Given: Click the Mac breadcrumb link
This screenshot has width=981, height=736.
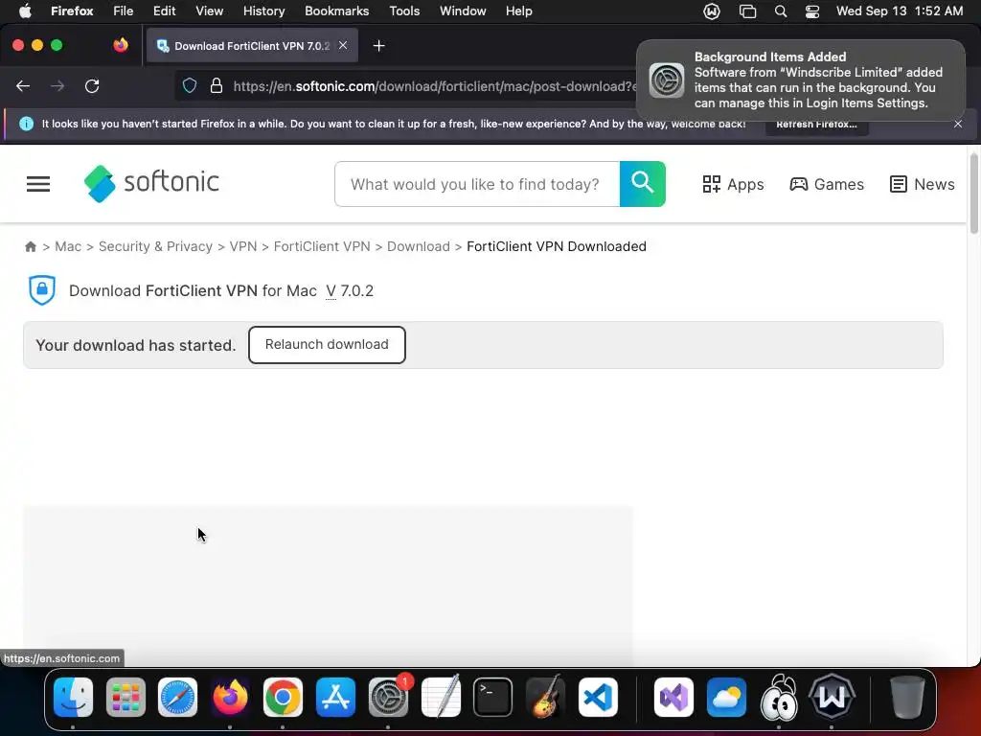Looking at the screenshot, I should click(68, 246).
